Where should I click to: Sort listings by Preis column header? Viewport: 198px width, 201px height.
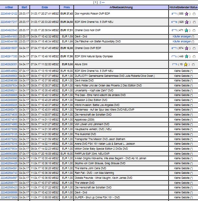coord(67,7)
